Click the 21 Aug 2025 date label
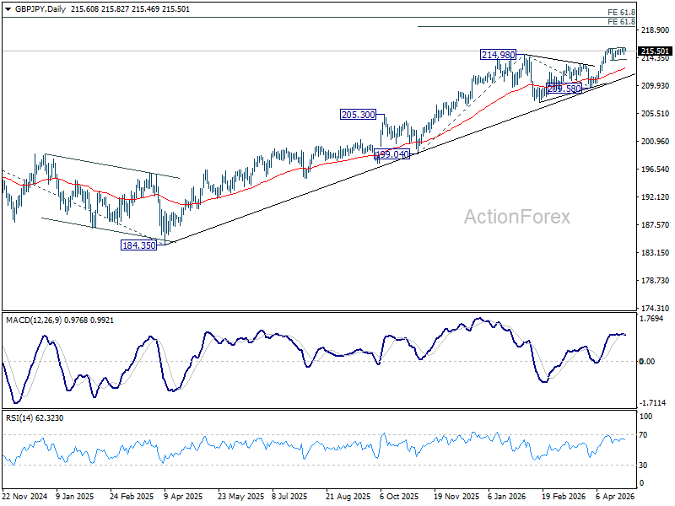Screen dimensions: 675x506 (348, 498)
